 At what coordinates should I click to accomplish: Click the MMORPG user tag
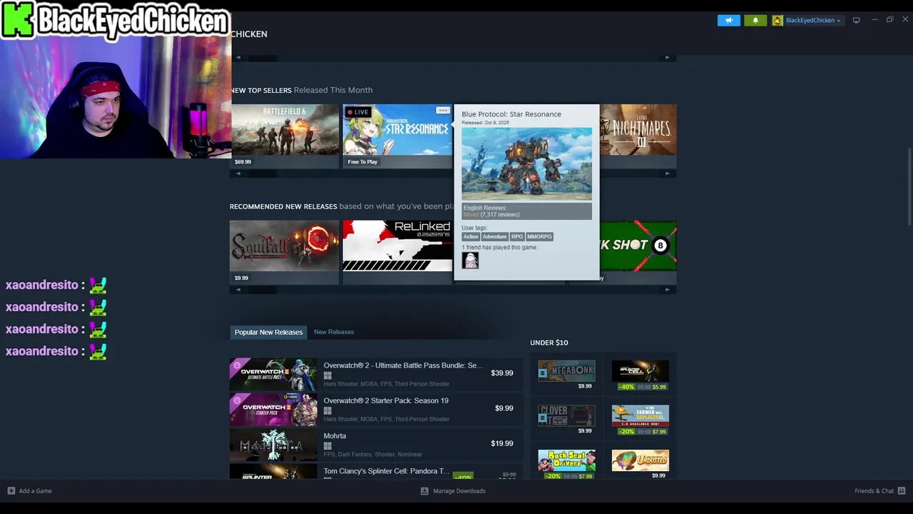tap(539, 236)
